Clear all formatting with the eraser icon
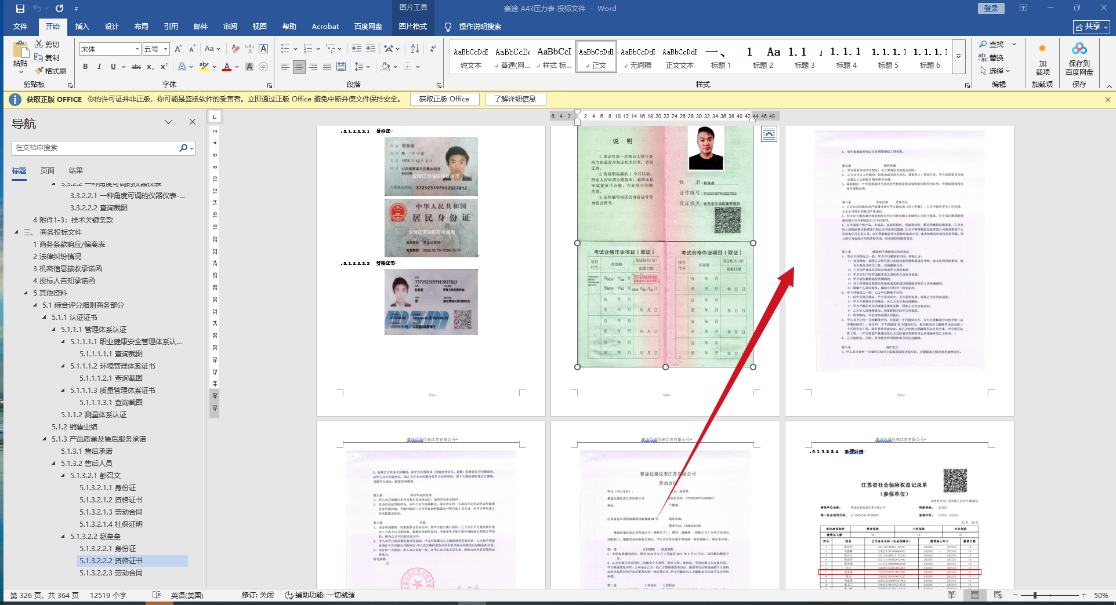This screenshot has height=605, width=1116. (x=235, y=49)
